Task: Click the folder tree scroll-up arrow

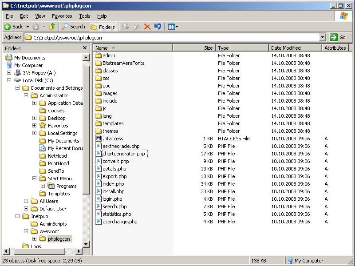Action: 86,58
